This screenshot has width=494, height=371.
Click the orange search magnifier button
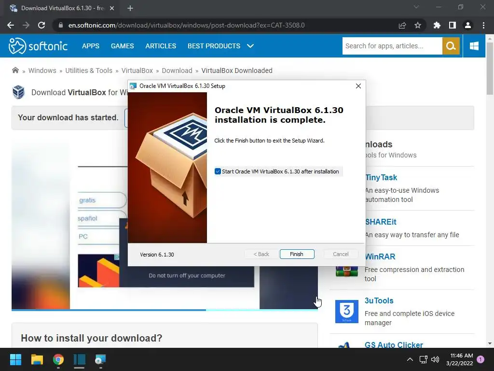[451, 46]
